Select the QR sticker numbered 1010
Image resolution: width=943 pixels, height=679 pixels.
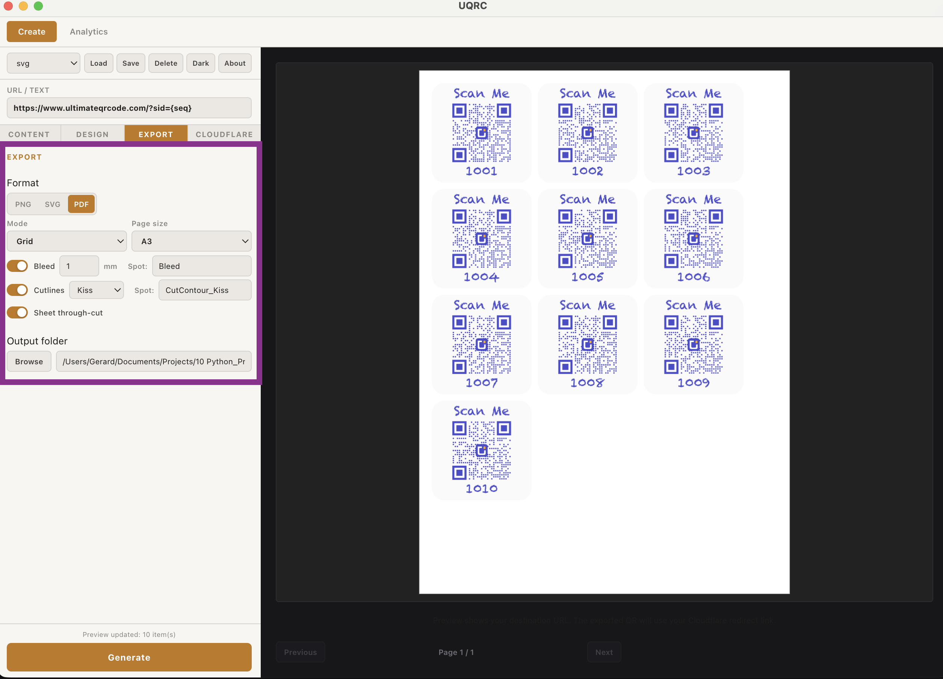click(482, 450)
